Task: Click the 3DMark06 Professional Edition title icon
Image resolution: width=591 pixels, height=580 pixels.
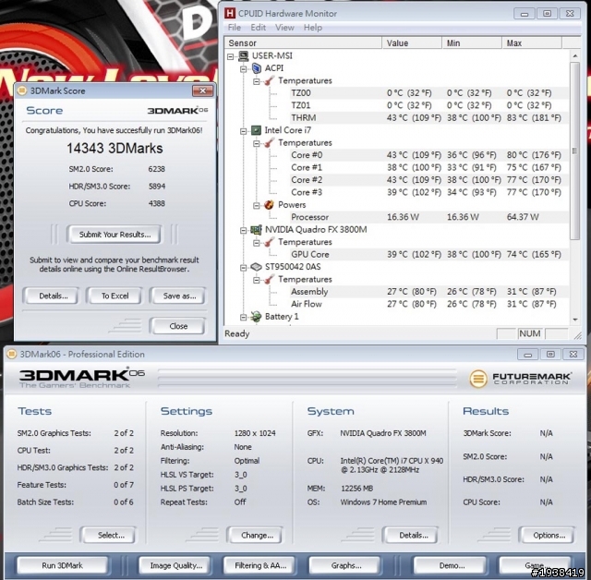Action: (x=12, y=354)
